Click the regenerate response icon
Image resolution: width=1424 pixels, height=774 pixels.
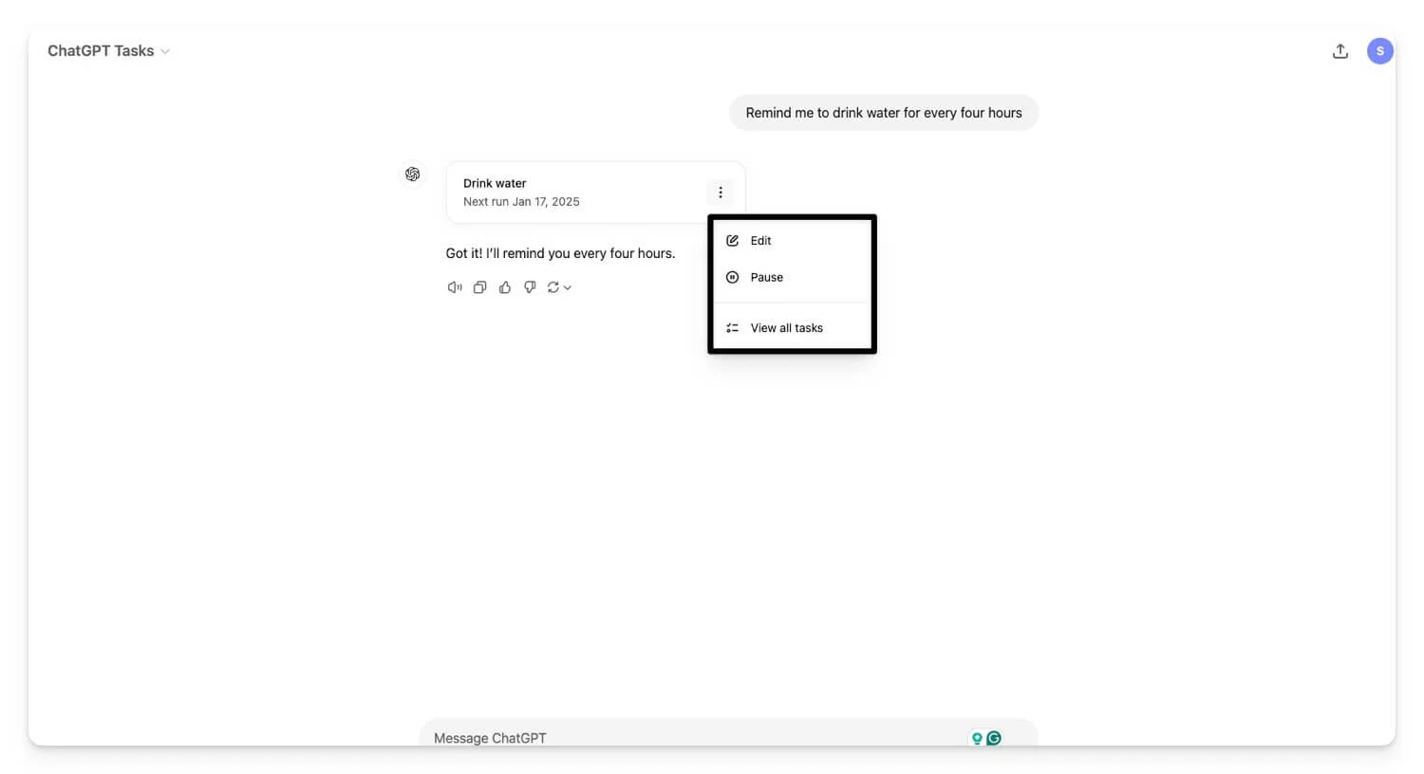pos(553,287)
